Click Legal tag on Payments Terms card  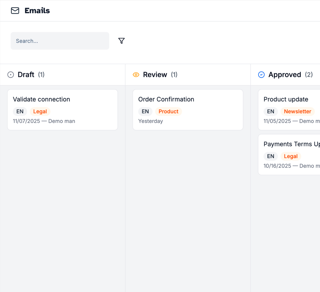click(291, 156)
